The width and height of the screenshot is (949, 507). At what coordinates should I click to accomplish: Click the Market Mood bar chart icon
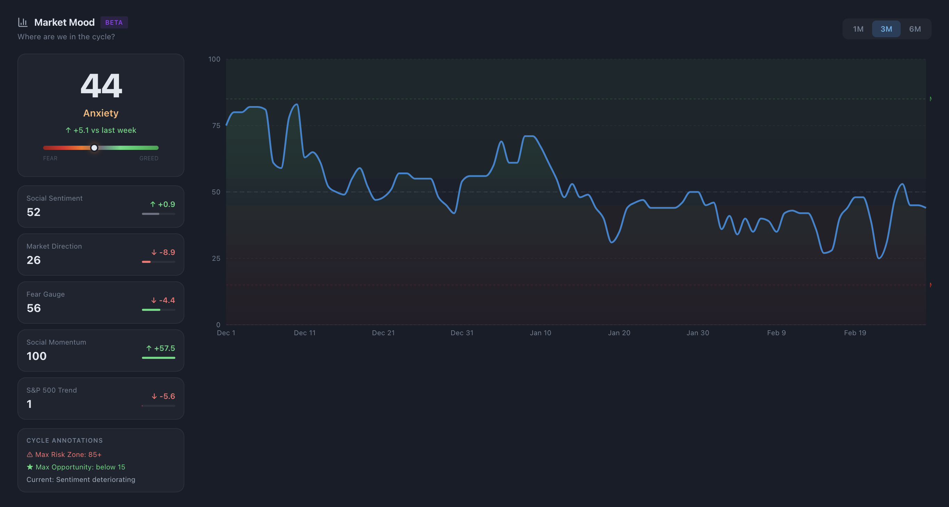coord(23,22)
